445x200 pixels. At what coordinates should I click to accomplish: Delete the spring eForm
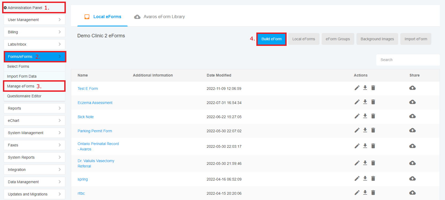(373, 178)
